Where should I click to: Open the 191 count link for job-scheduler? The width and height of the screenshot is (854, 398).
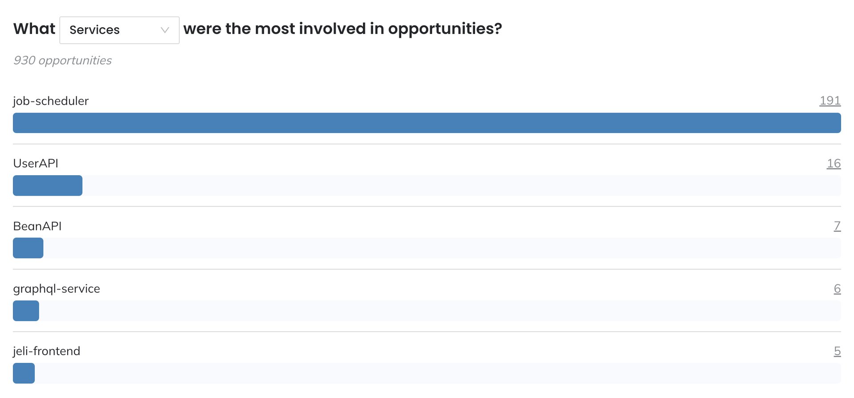coord(830,101)
